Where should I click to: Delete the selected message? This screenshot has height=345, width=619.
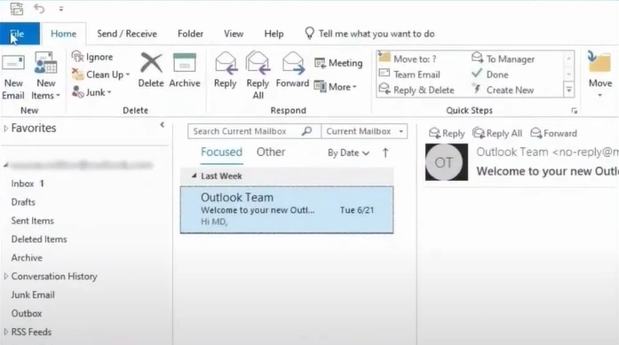(151, 70)
